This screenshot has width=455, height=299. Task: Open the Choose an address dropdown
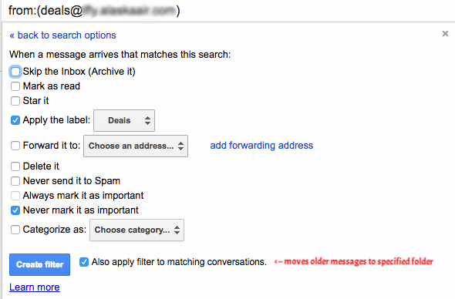click(136, 146)
